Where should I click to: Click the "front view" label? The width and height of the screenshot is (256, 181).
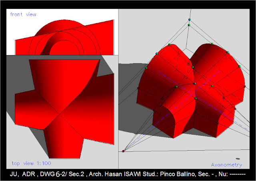(23, 14)
